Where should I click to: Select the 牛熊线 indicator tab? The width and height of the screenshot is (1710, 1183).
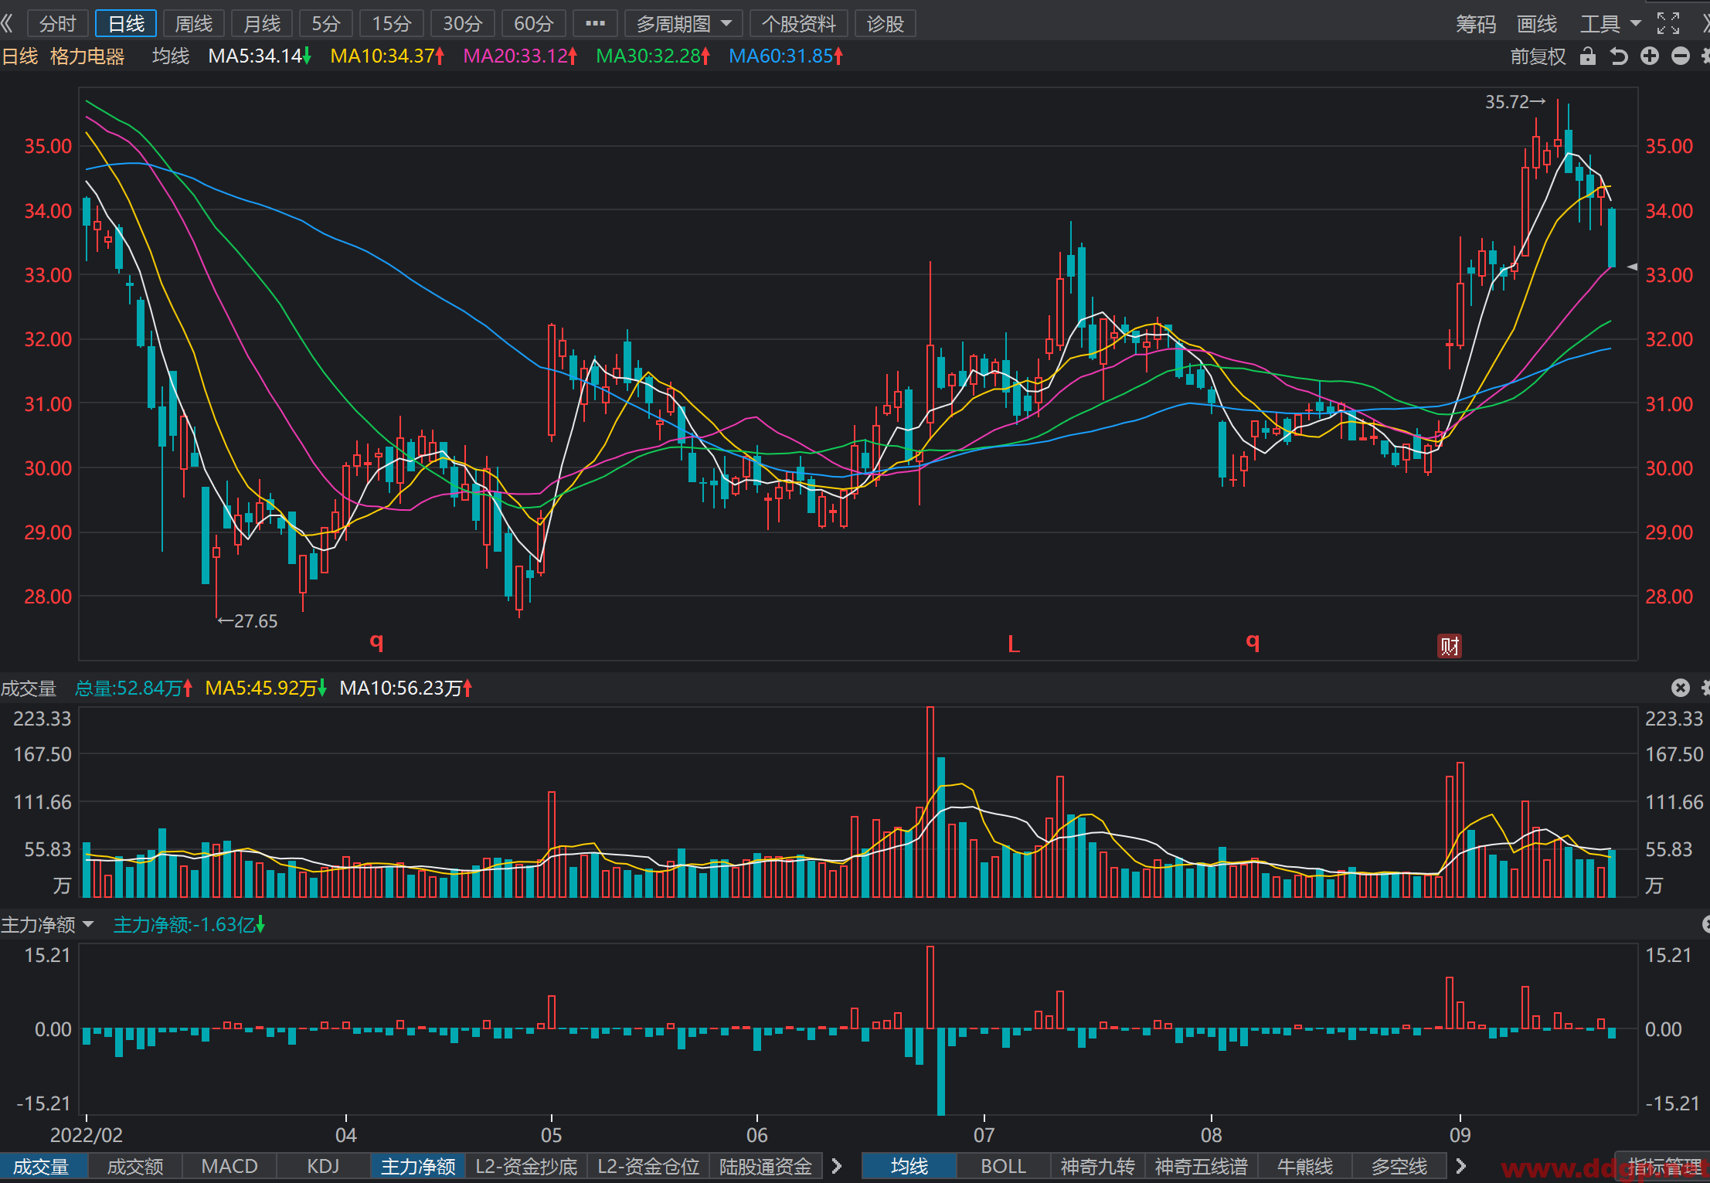[1305, 1166]
